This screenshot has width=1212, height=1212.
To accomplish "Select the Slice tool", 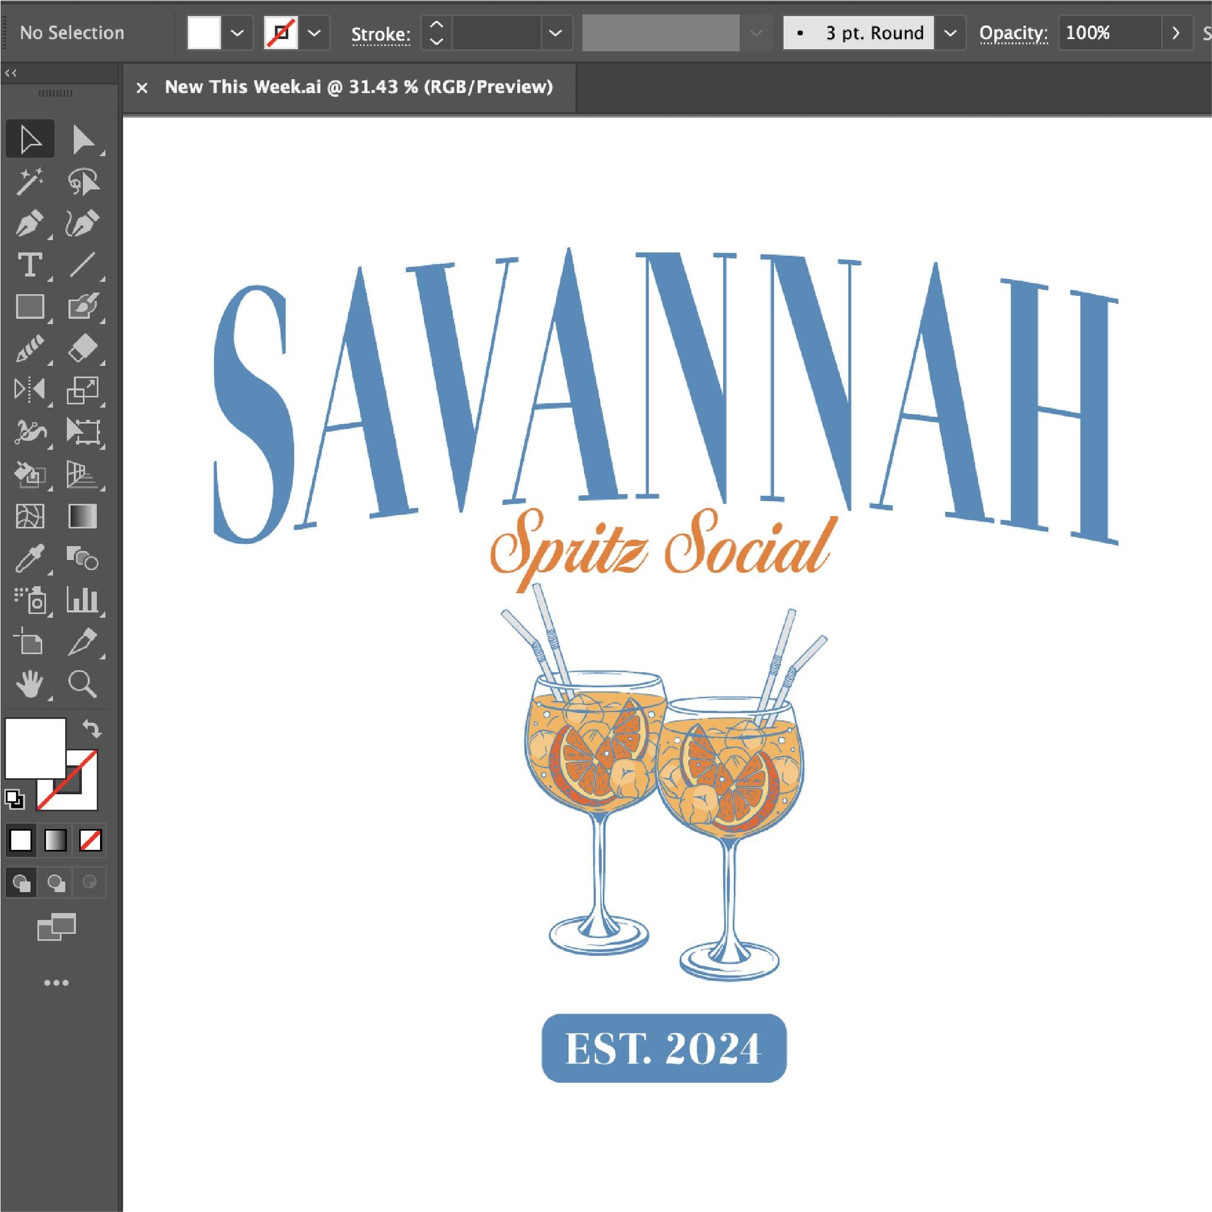I will pos(83,642).
